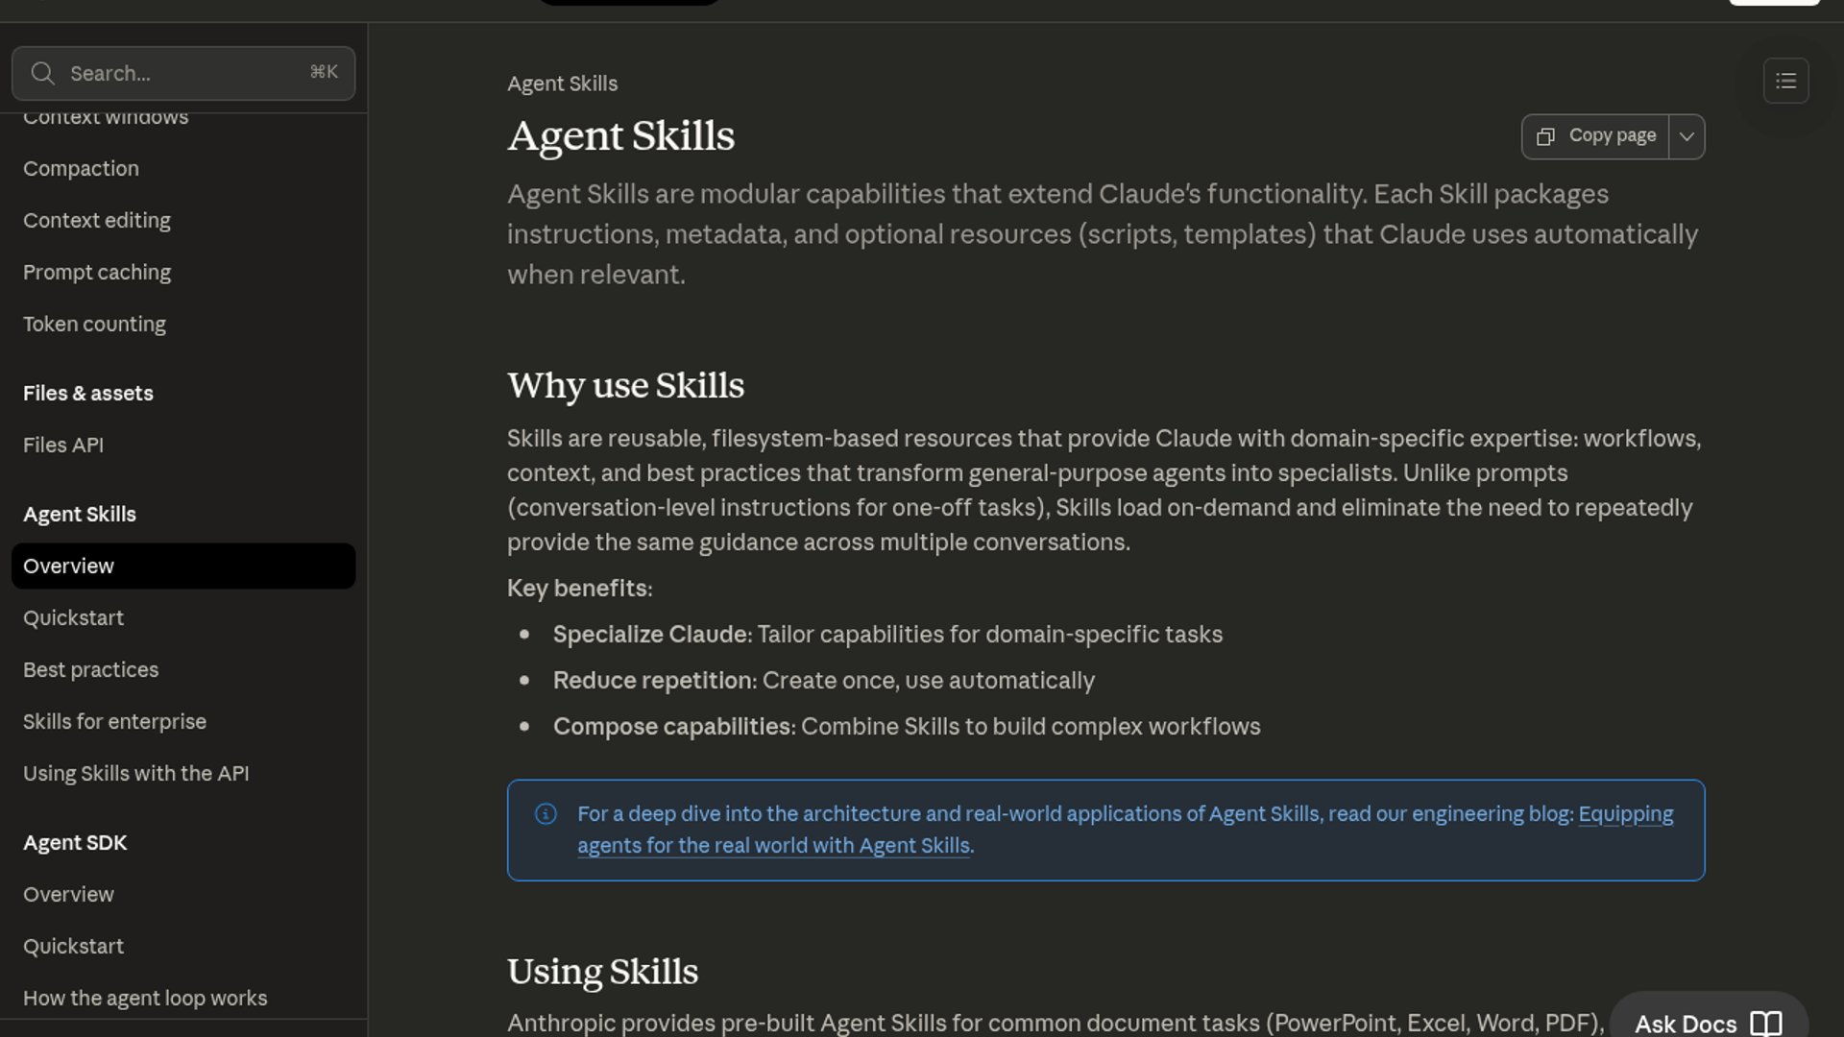The width and height of the screenshot is (1844, 1037).
Task: Click the Ask Docs book icon
Action: [1765, 1024]
